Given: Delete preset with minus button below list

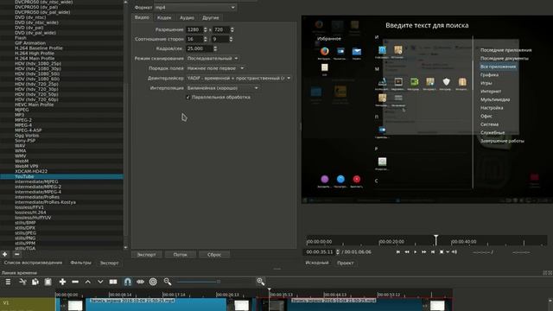Looking at the screenshot, I should tap(16, 254).
